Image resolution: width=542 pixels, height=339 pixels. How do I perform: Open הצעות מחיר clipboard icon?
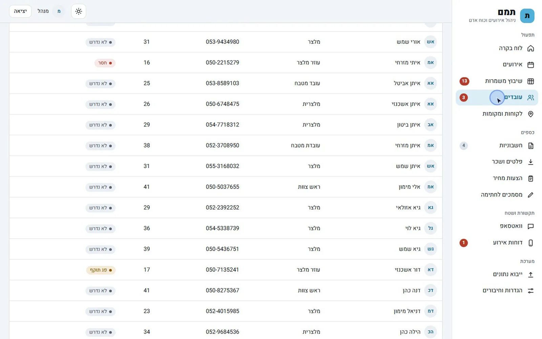tap(531, 178)
